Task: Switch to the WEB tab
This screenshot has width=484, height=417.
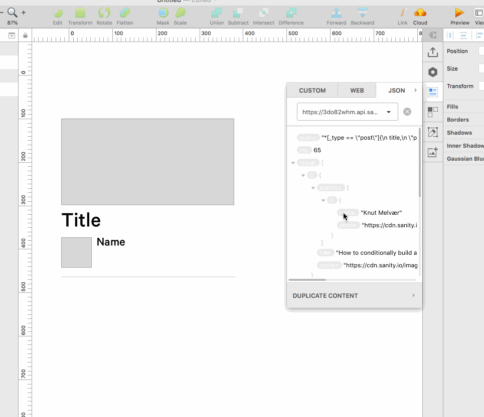Action: 357,90
